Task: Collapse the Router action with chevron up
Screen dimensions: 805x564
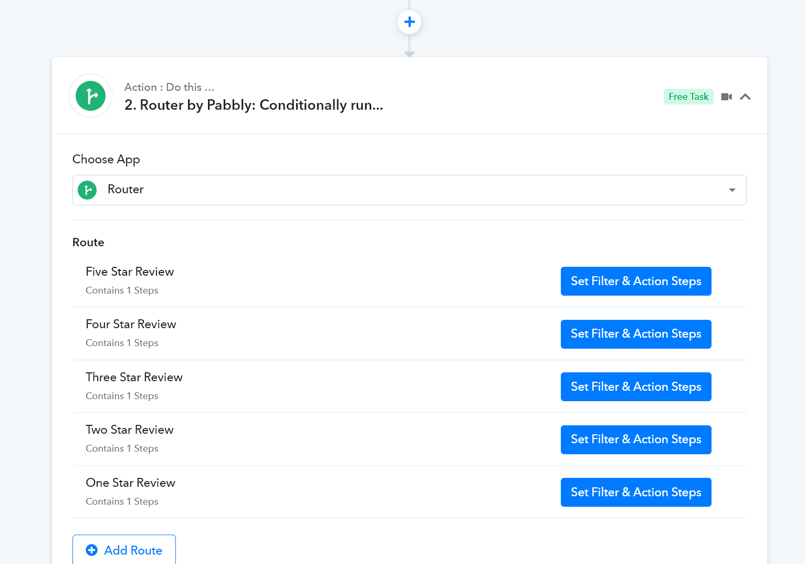Action: (x=745, y=97)
